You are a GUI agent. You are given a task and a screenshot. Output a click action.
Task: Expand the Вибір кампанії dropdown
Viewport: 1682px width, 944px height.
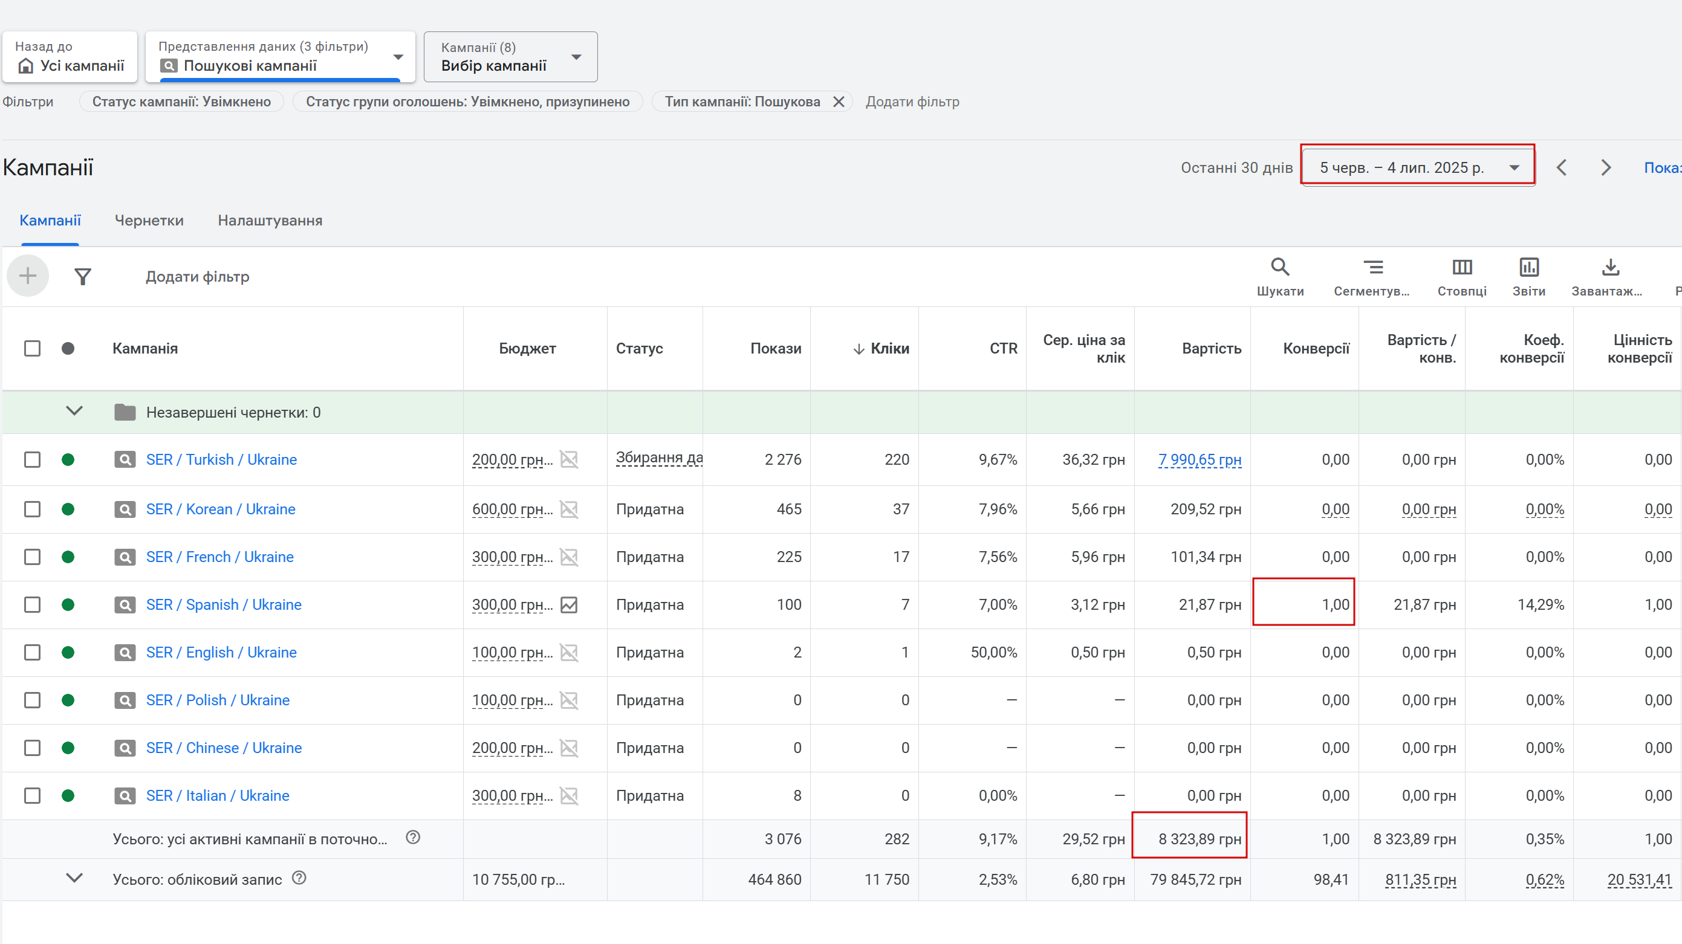pos(511,57)
